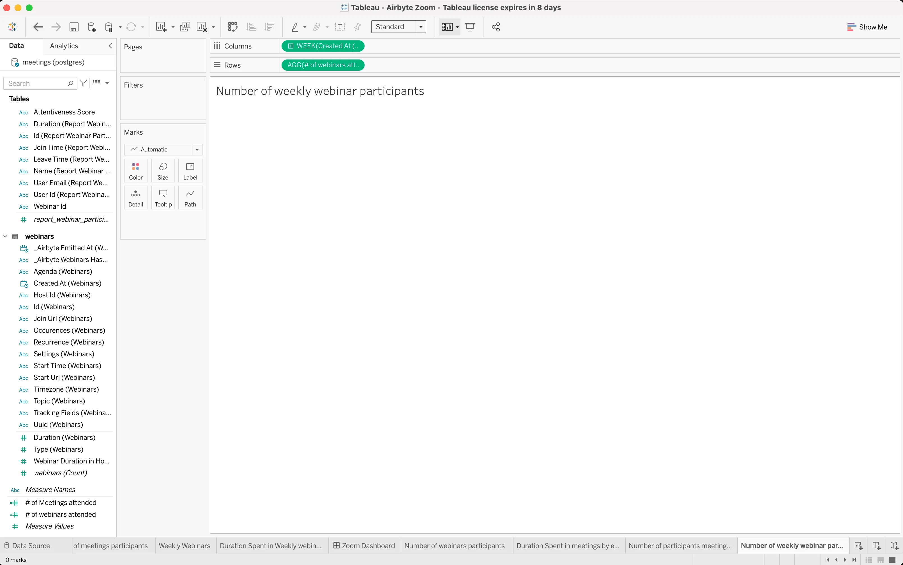Viewport: 903px width, 565px height.
Task: Click the filter fields funnel icon
Action: pyautogui.click(x=84, y=83)
